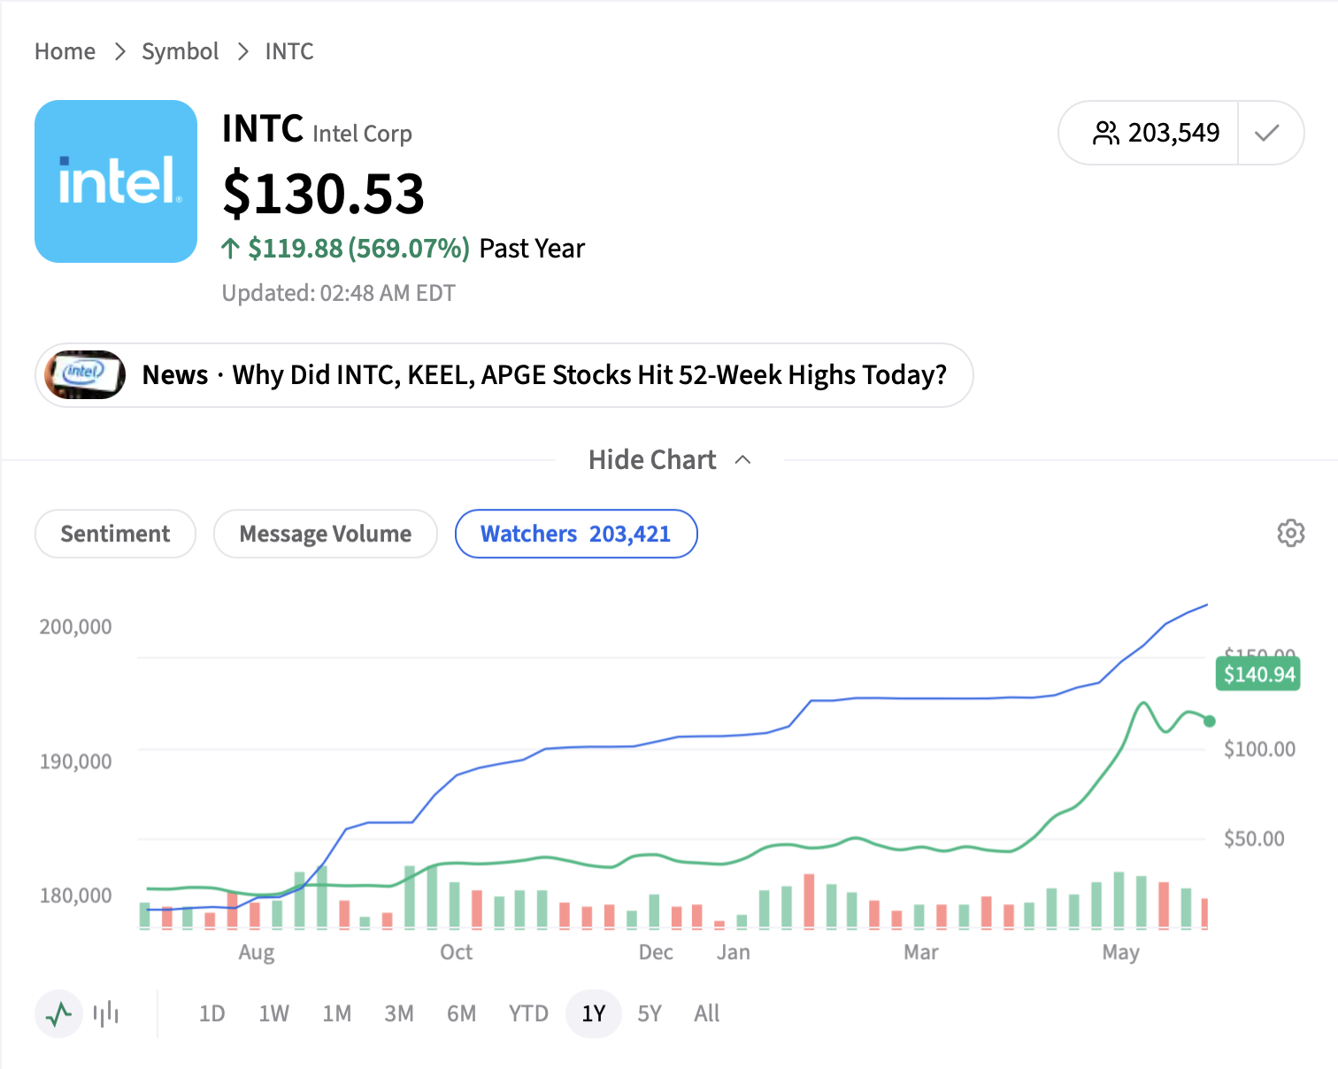Toggle the Message Volume overlay
The image size is (1338, 1069).
click(x=326, y=534)
